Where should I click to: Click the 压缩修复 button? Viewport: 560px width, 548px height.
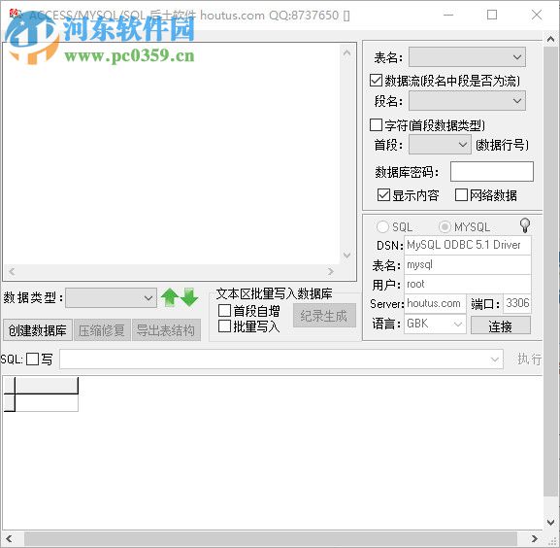(102, 330)
